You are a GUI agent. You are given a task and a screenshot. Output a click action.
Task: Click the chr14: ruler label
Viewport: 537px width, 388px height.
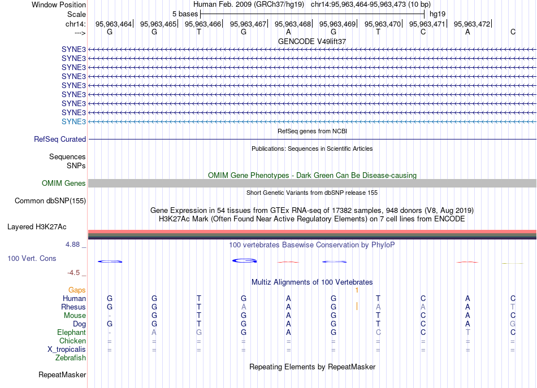[76, 24]
